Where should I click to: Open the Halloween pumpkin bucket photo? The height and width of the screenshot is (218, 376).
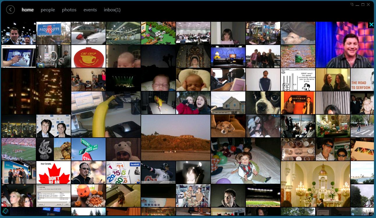pos(88,196)
